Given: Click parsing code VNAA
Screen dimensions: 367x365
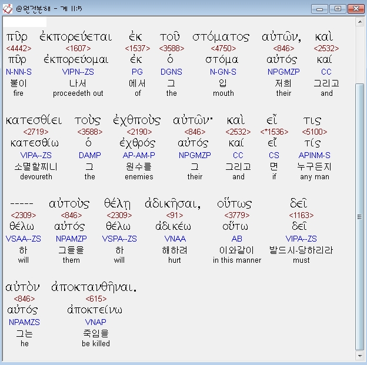Looking at the screenshot, I should pyautogui.click(x=175, y=239).
